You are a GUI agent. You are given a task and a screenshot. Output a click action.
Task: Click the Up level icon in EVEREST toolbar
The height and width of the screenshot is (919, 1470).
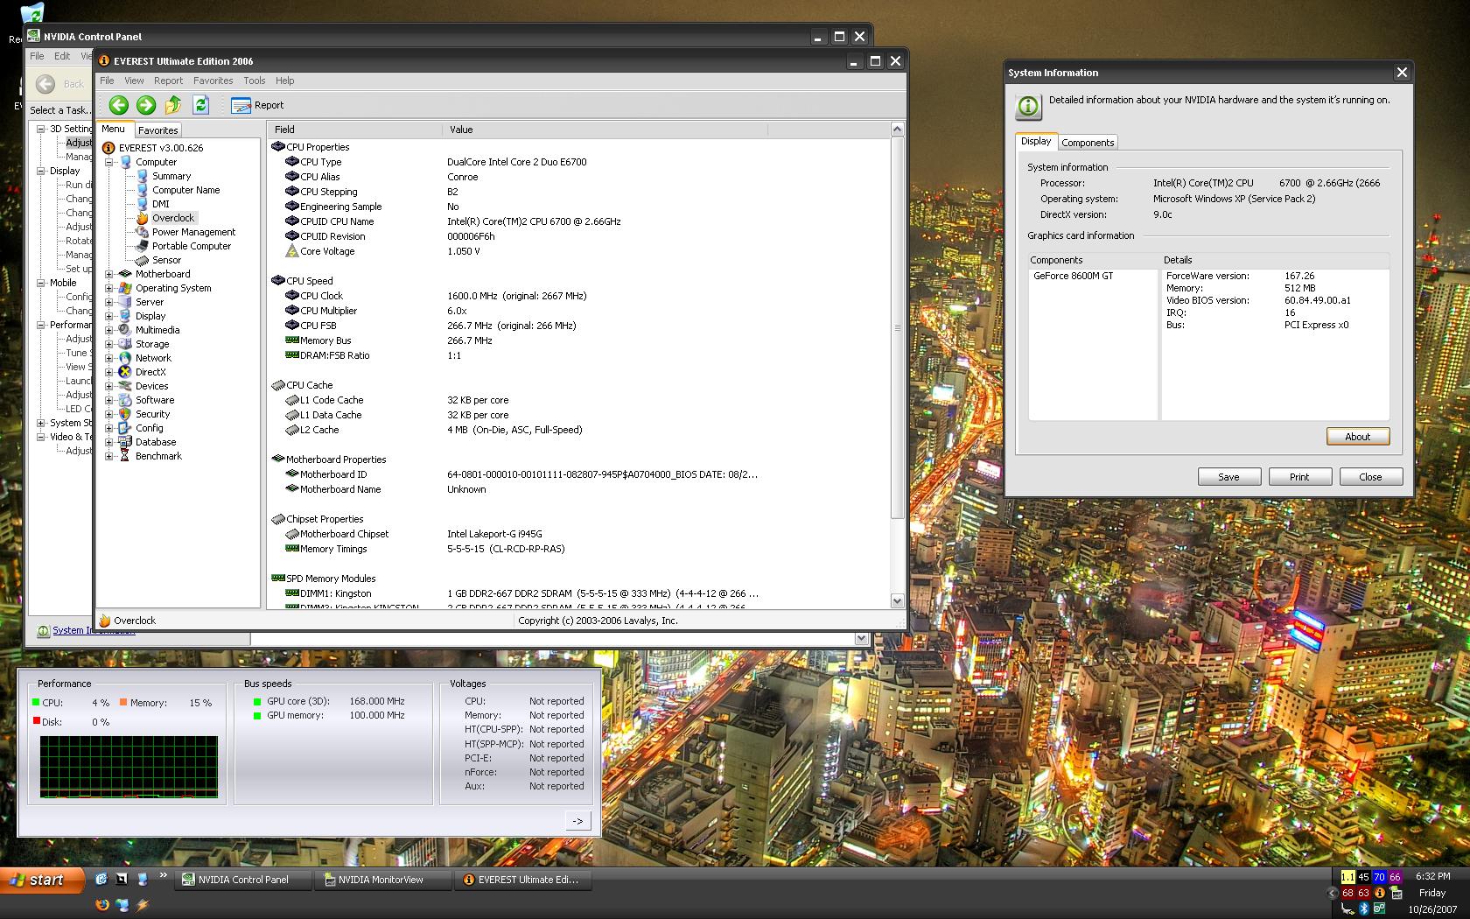click(173, 105)
